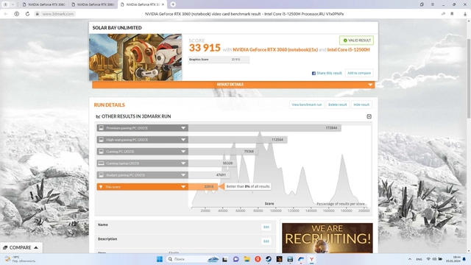
Task: Open a new browser tab with plus icon
Action: (x=173, y=4)
